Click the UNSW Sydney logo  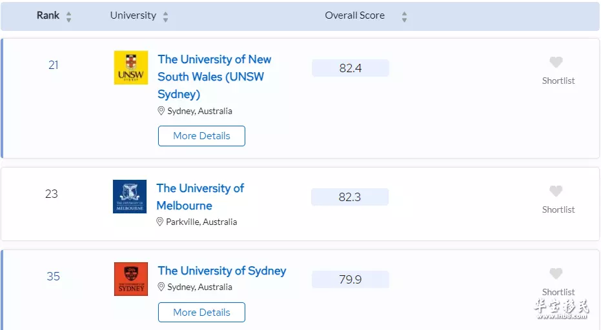(x=130, y=68)
